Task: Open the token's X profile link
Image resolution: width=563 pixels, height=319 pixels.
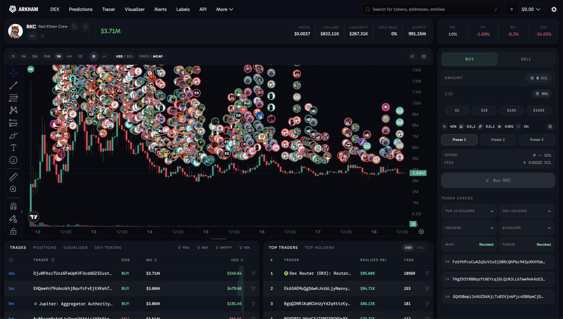Action: coord(42,36)
